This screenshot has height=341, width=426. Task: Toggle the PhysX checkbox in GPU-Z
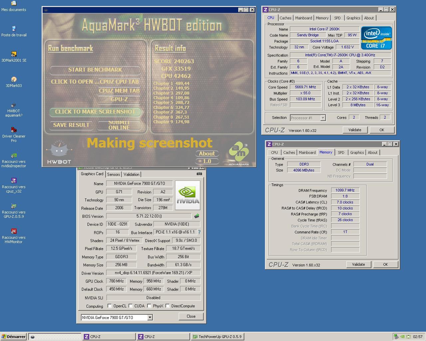click(149, 306)
